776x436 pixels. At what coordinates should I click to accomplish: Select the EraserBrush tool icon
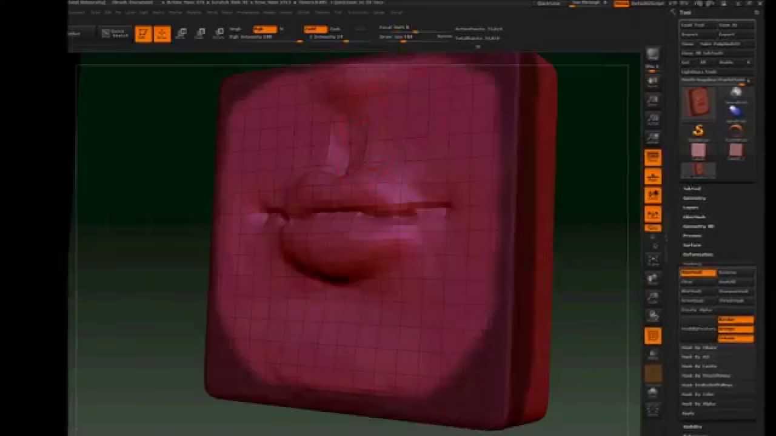(735, 130)
